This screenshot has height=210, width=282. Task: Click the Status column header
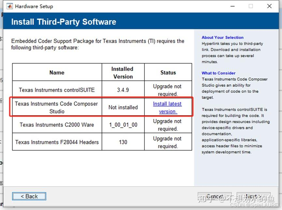168,72
